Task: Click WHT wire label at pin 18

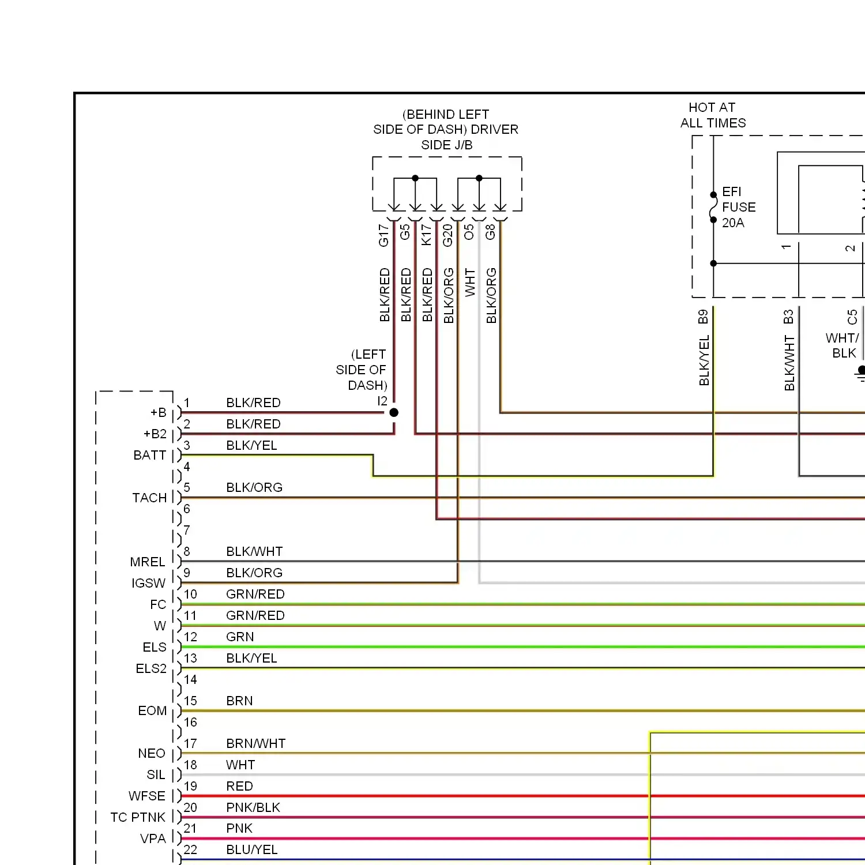Action: point(240,765)
